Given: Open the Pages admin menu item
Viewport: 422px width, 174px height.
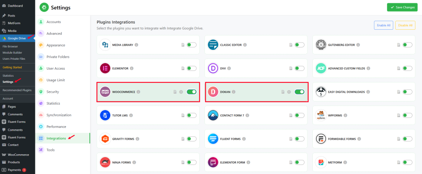Looking at the screenshot, I should point(17,107).
